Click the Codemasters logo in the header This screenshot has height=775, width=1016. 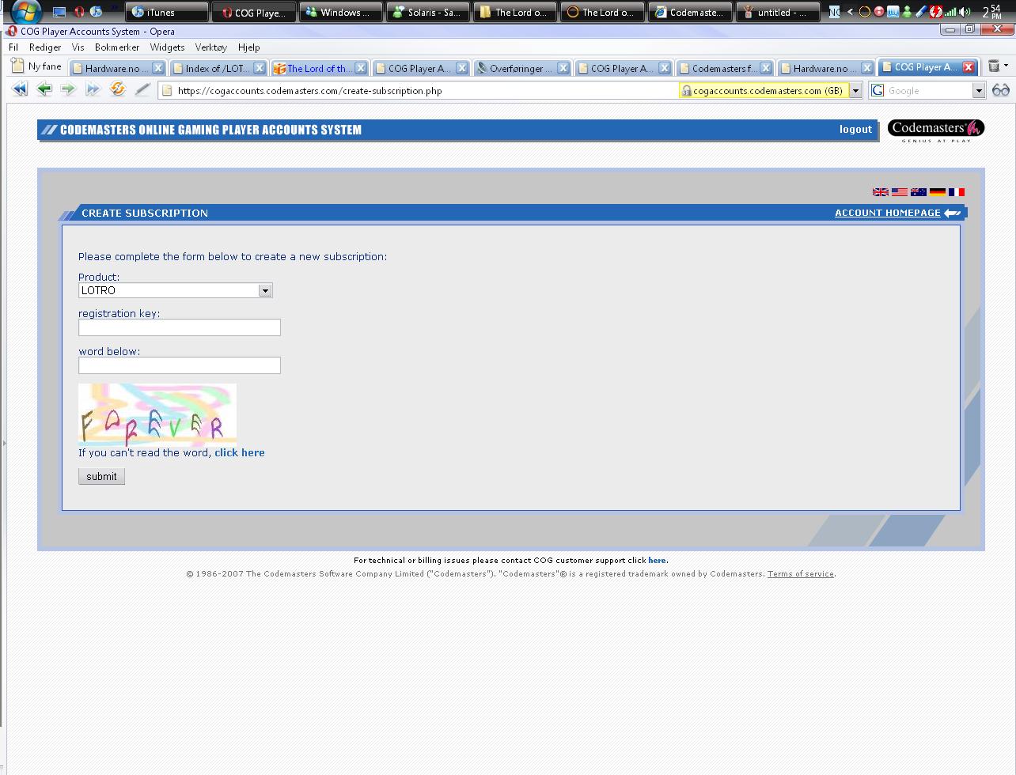[935, 130]
